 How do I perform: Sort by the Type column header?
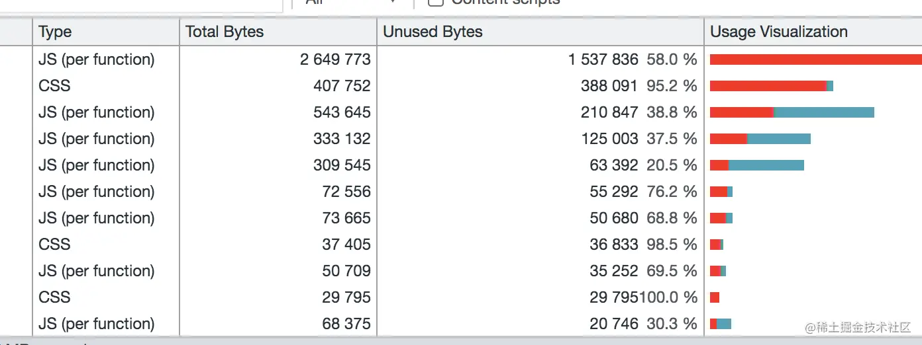pyautogui.click(x=106, y=32)
